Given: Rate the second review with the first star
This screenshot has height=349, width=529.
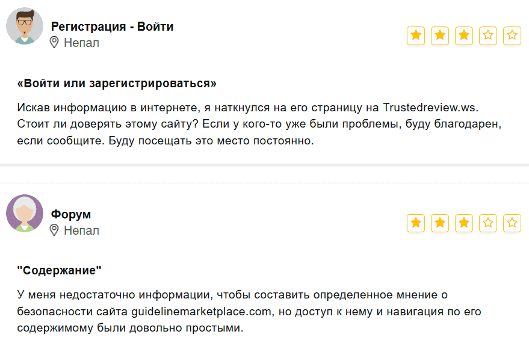Looking at the screenshot, I should tap(415, 223).
